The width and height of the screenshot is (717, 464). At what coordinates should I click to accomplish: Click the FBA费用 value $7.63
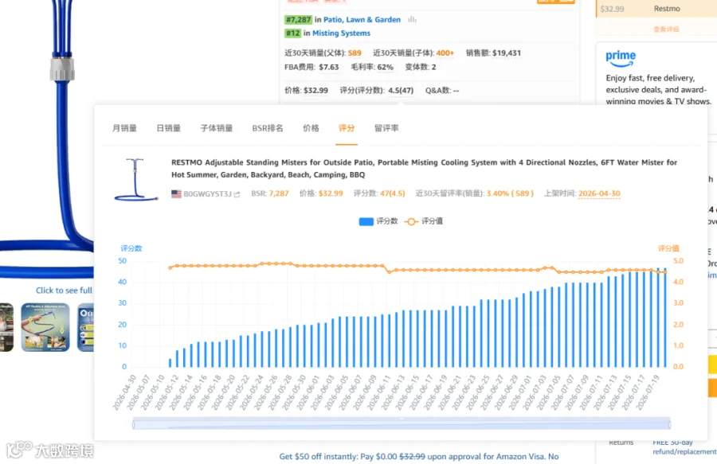[329, 67]
